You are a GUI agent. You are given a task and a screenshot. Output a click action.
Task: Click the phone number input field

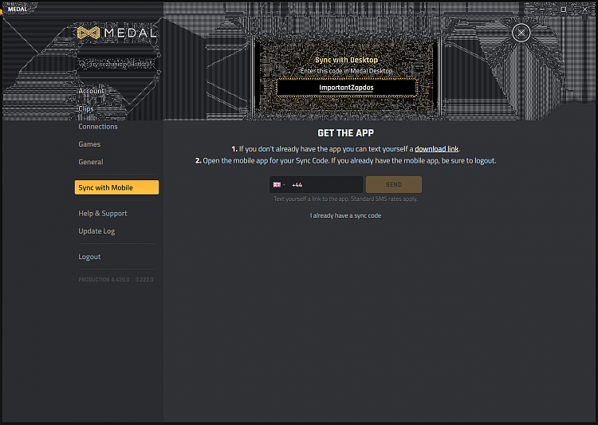(325, 185)
